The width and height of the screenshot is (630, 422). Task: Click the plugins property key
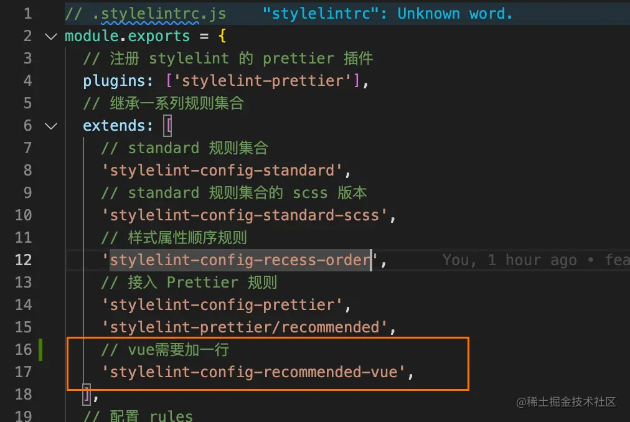(118, 81)
